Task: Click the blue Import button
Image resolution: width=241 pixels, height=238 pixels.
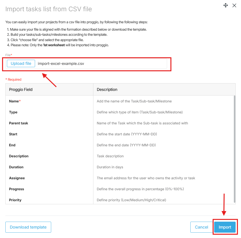Action: pos(225,227)
